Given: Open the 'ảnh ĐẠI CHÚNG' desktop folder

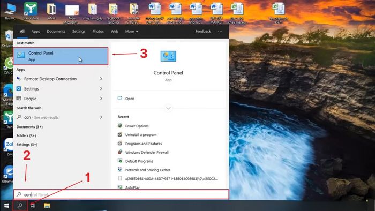Looking at the screenshot, I should pyautogui.click(x=134, y=13).
